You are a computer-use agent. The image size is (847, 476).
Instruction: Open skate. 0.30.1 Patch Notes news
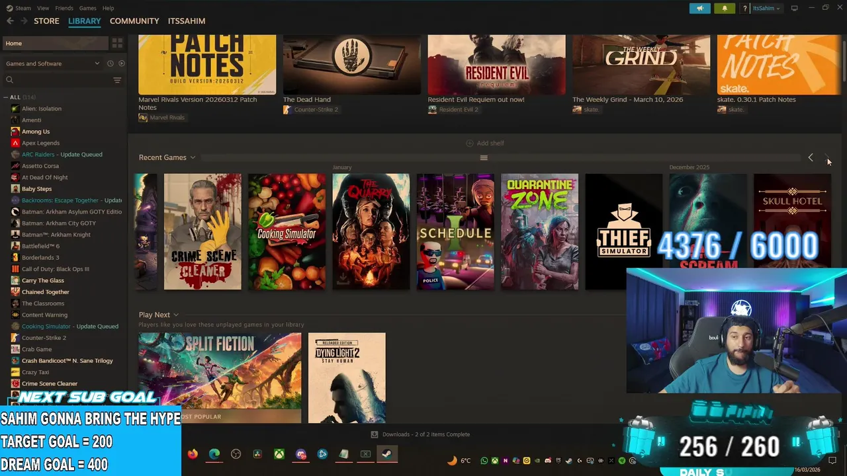(779, 65)
